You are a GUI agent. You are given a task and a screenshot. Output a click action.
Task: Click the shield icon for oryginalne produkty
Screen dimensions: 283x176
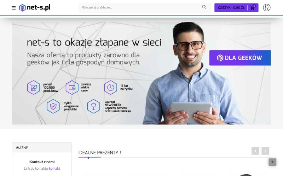53,106
